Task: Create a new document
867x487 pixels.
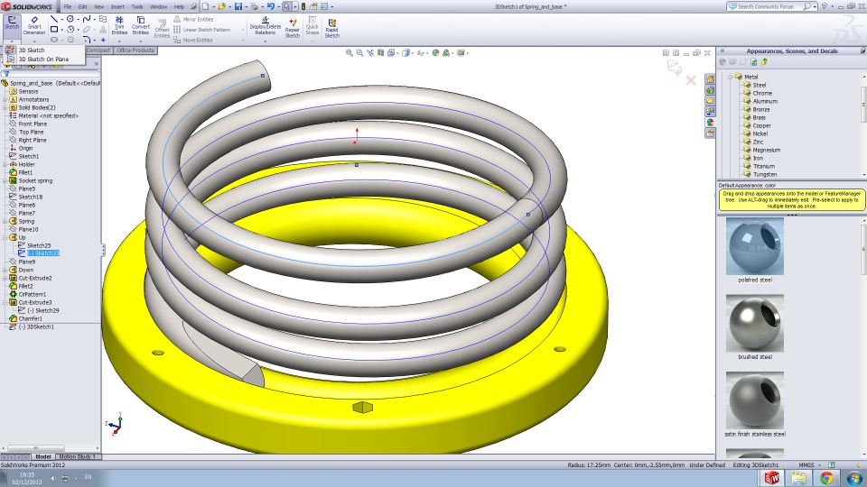Action: click(x=206, y=6)
